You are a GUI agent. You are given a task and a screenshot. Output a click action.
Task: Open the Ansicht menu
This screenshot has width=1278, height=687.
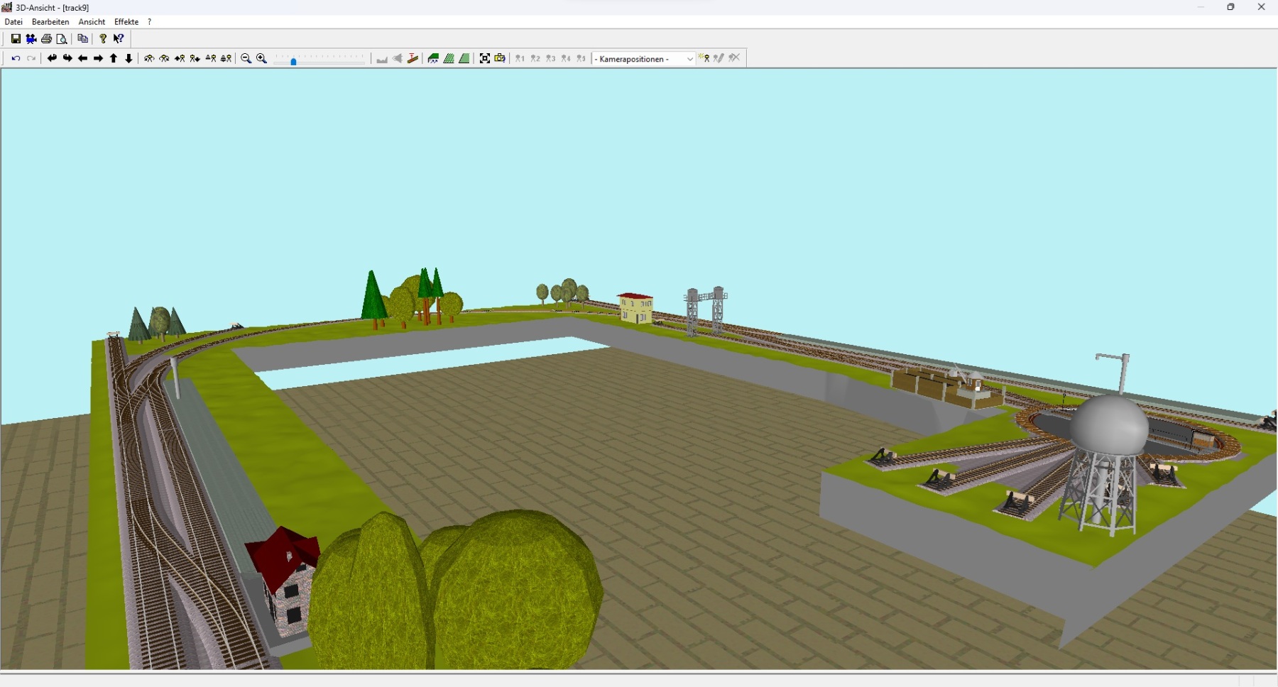click(x=92, y=22)
